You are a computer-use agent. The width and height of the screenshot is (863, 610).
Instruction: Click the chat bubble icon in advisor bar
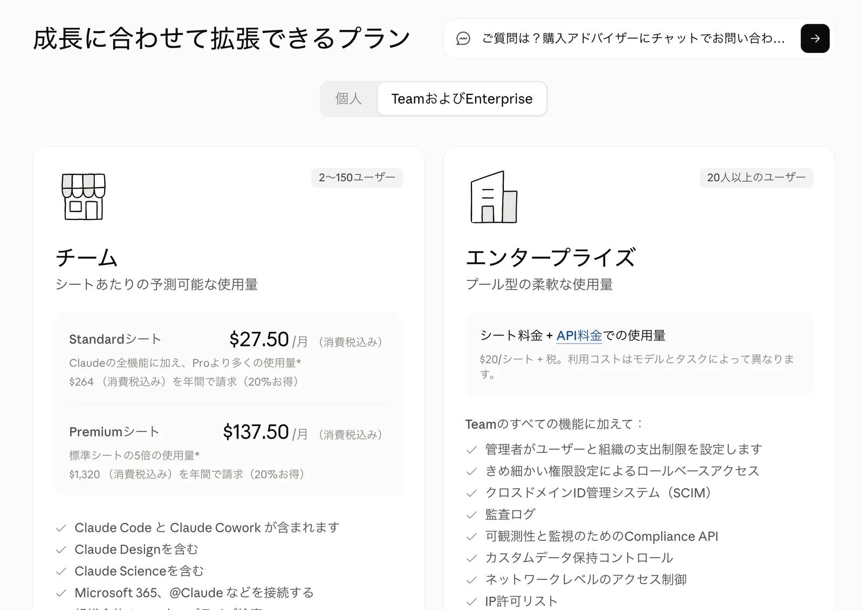coord(463,38)
